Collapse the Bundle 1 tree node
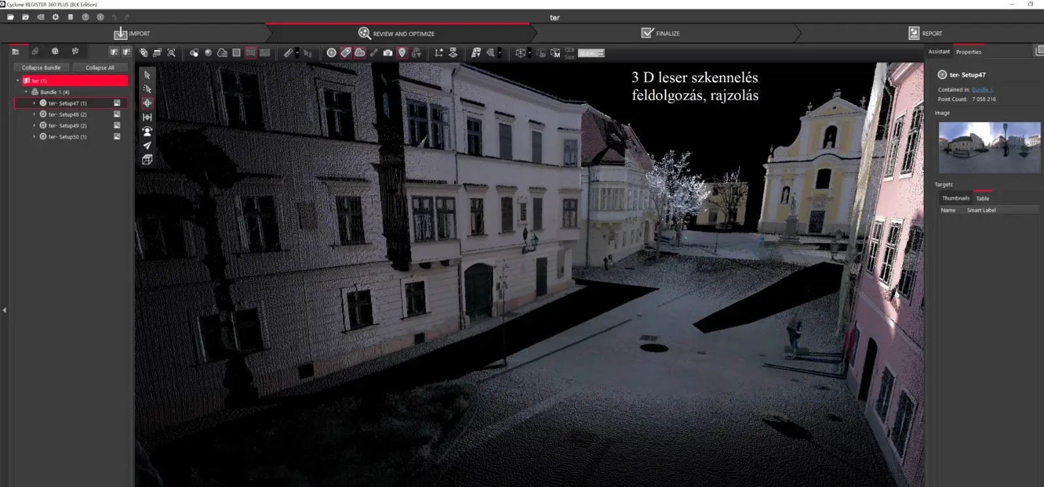Image resolution: width=1044 pixels, height=487 pixels. coord(26,92)
